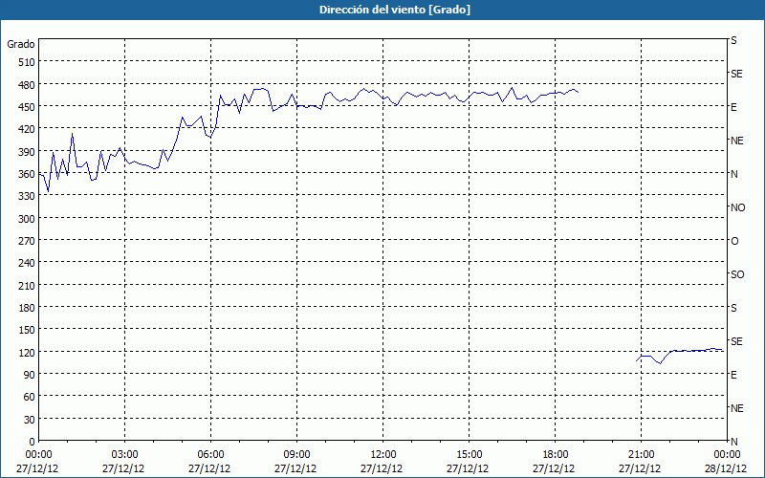This screenshot has height=478, width=765.
Task: Select the 90 y-axis value
Action: coord(30,375)
